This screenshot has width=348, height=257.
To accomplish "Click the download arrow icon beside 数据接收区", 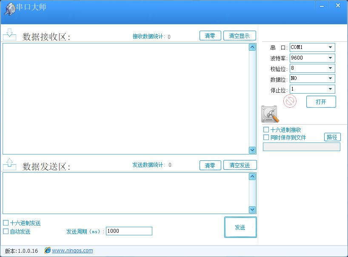I will click(9, 34).
